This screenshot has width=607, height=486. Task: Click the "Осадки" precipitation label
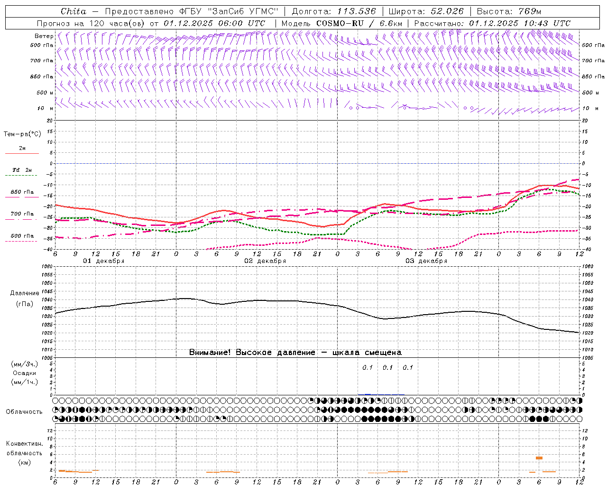(x=25, y=373)
